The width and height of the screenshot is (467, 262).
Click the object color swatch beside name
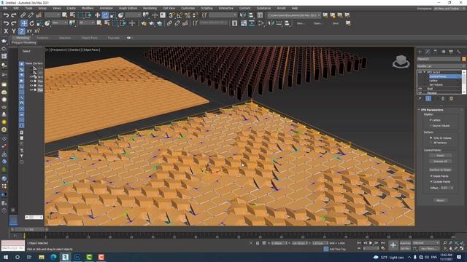coord(464,59)
